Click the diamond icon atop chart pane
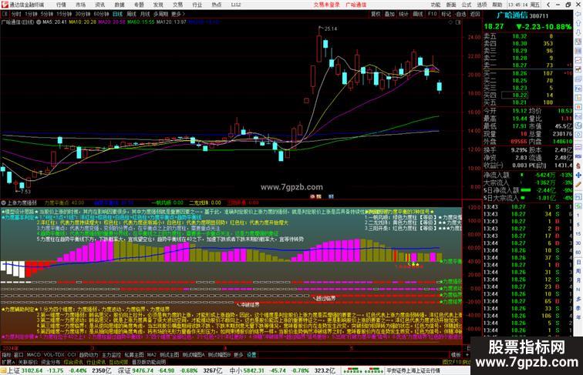Image resolution: width=583 pixels, height=375 pixels. point(450,22)
